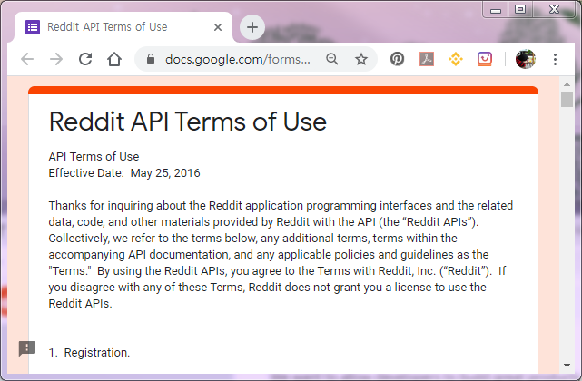The image size is (582, 381).
Task: Click the text Effective Date: May 25, 2016
Action: [x=124, y=173]
